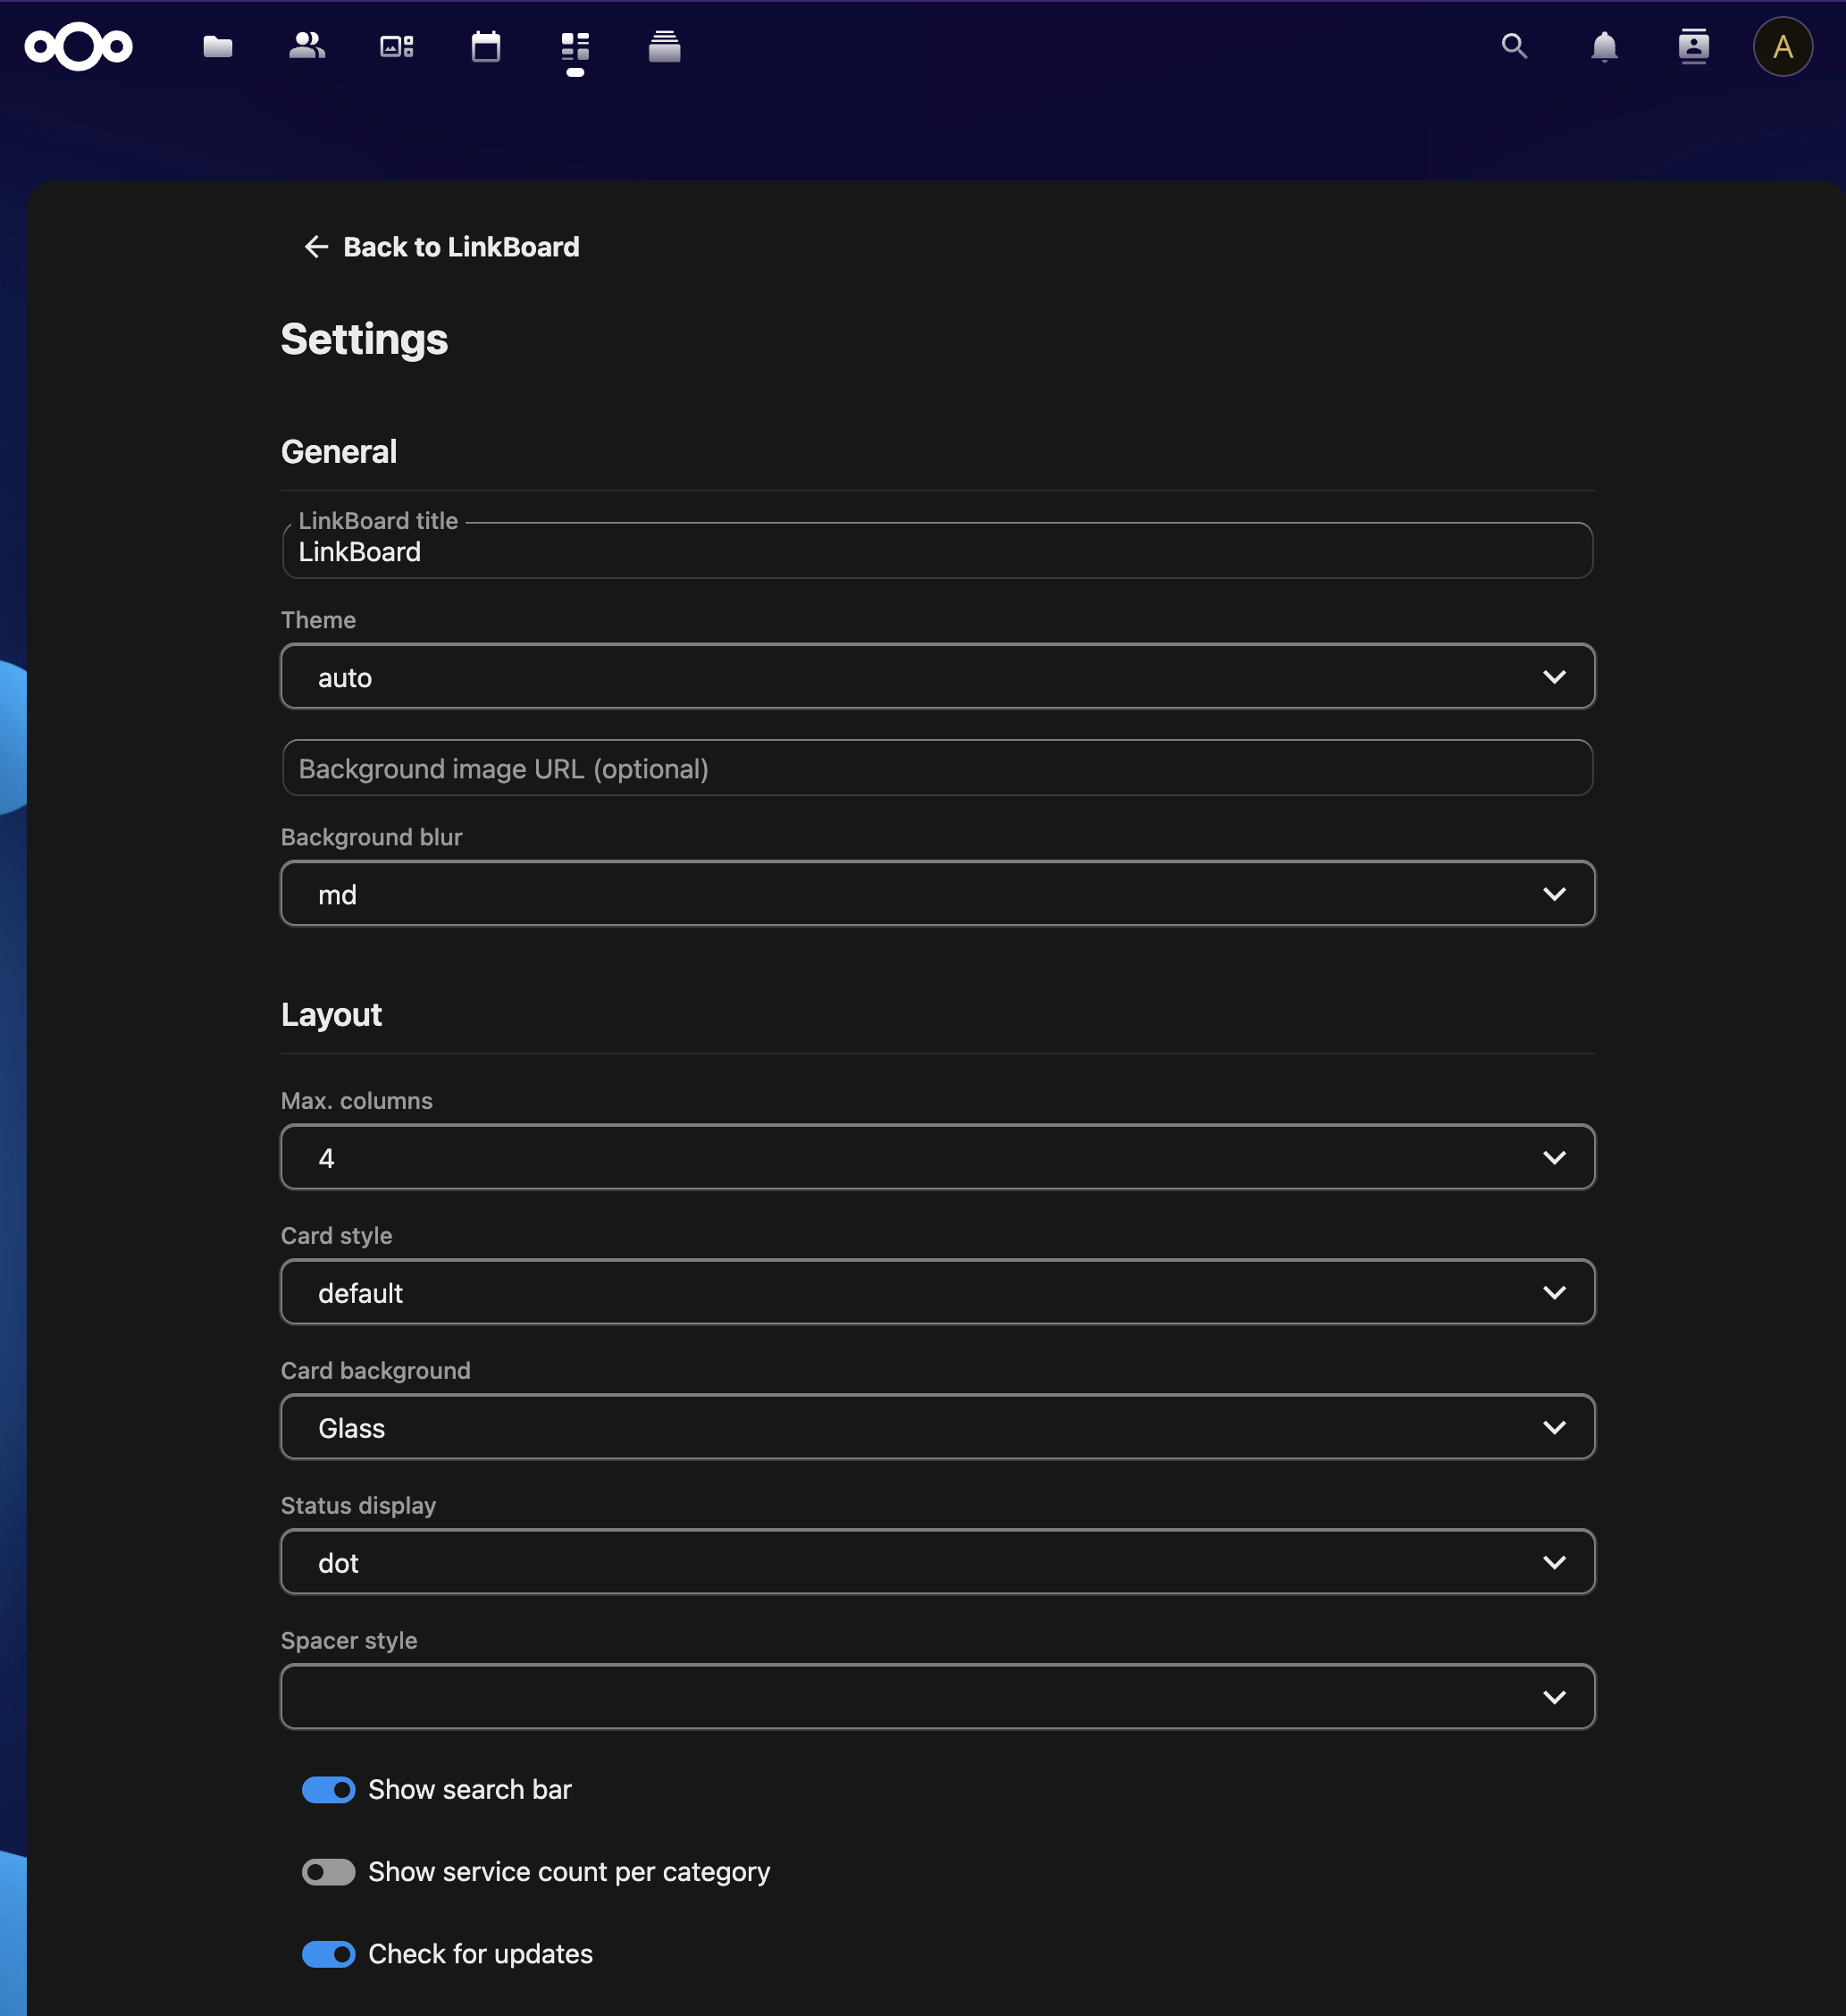
Task: Select the active LinkBoard app icon
Action: coord(574,46)
